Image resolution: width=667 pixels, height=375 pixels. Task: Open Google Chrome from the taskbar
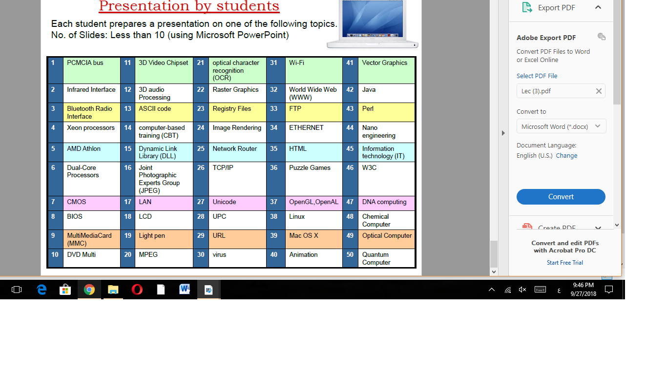pyautogui.click(x=89, y=290)
